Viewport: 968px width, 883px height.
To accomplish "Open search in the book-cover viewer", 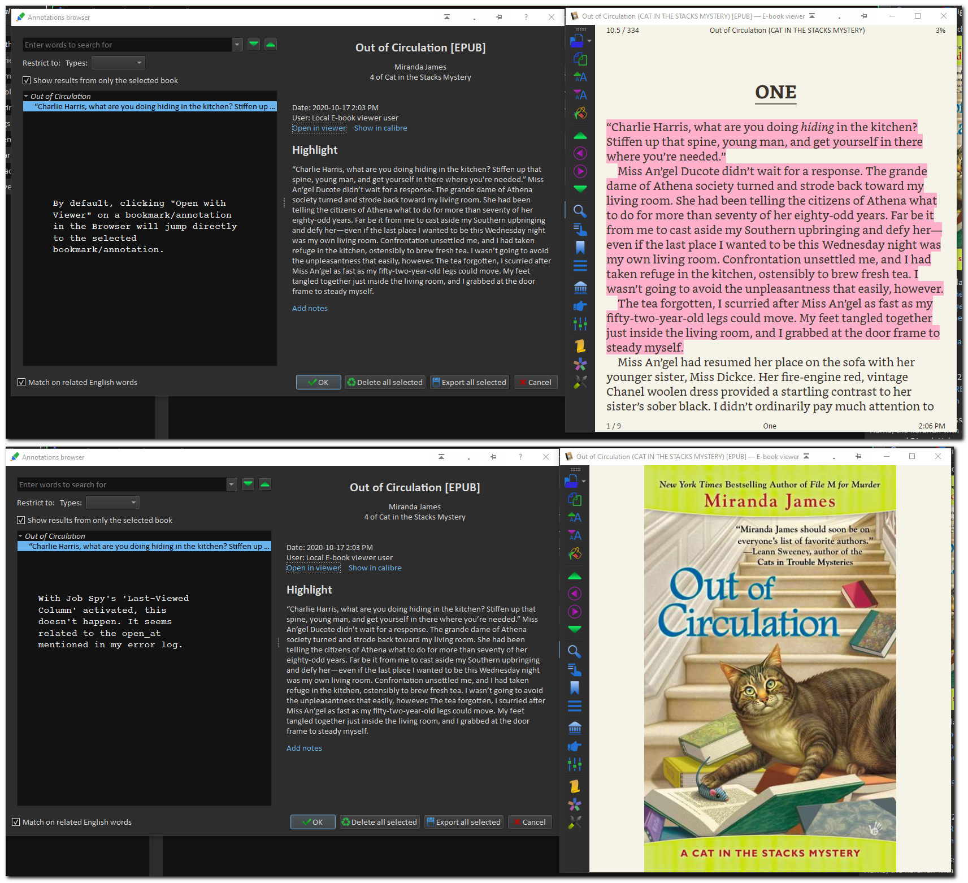I will 575,652.
